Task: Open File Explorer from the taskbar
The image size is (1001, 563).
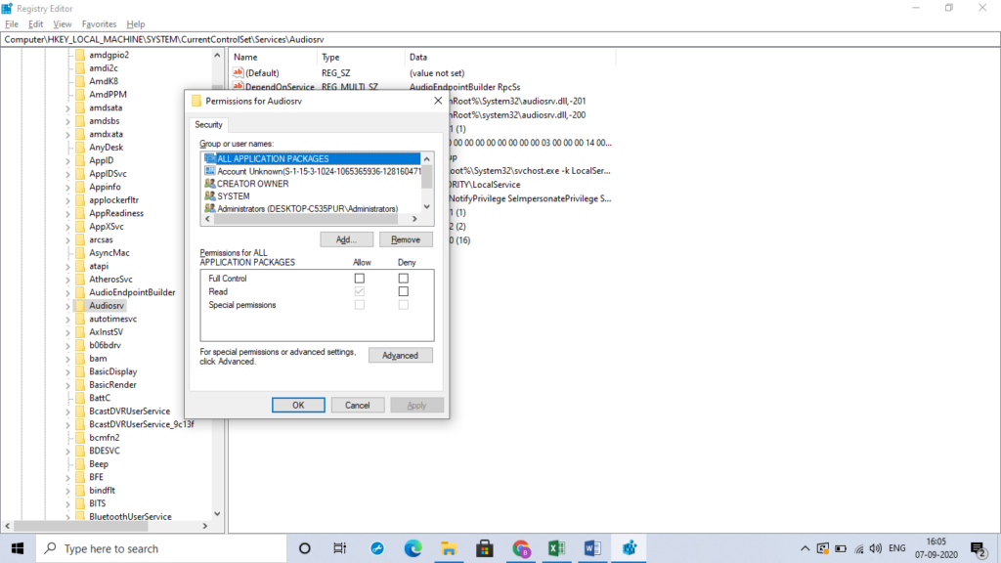Action: [449, 548]
